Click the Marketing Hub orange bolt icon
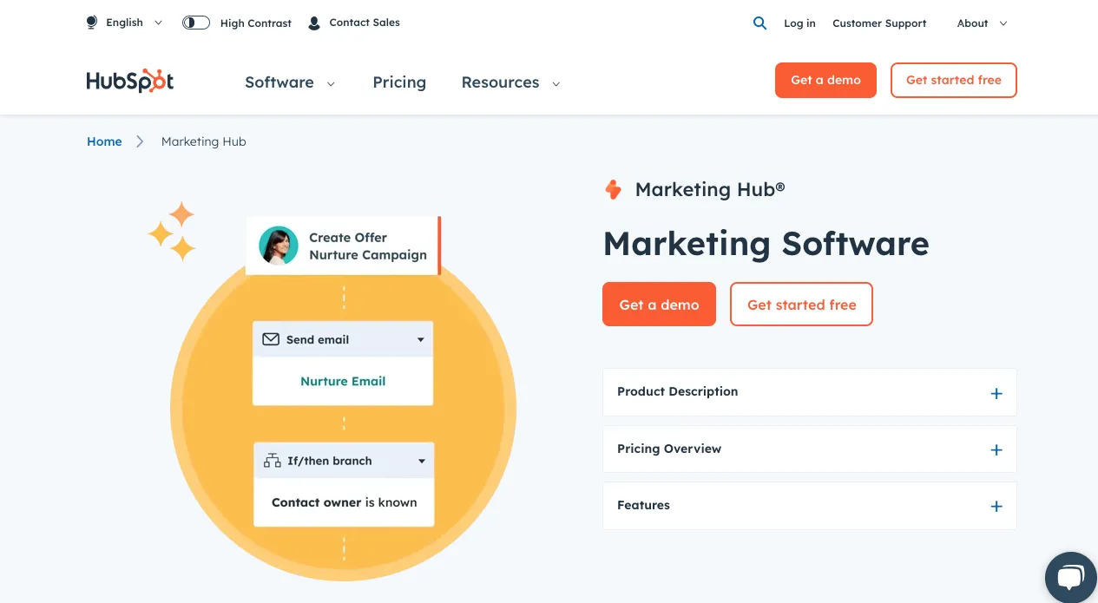 613,189
